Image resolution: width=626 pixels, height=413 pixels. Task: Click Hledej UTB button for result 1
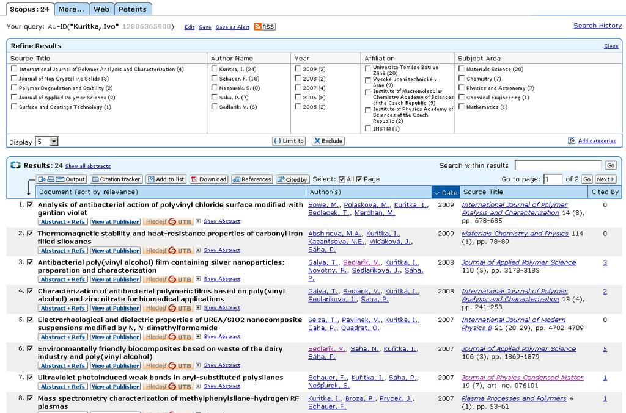click(168, 221)
